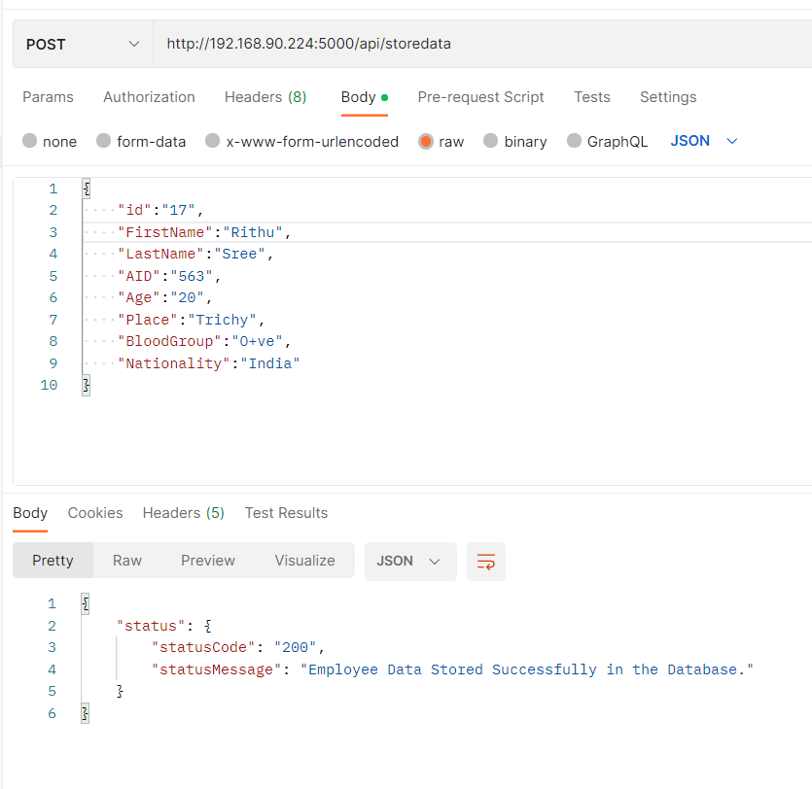The height and width of the screenshot is (789, 812).
Task: Click line number 10 in request editor
Action: click(x=50, y=386)
